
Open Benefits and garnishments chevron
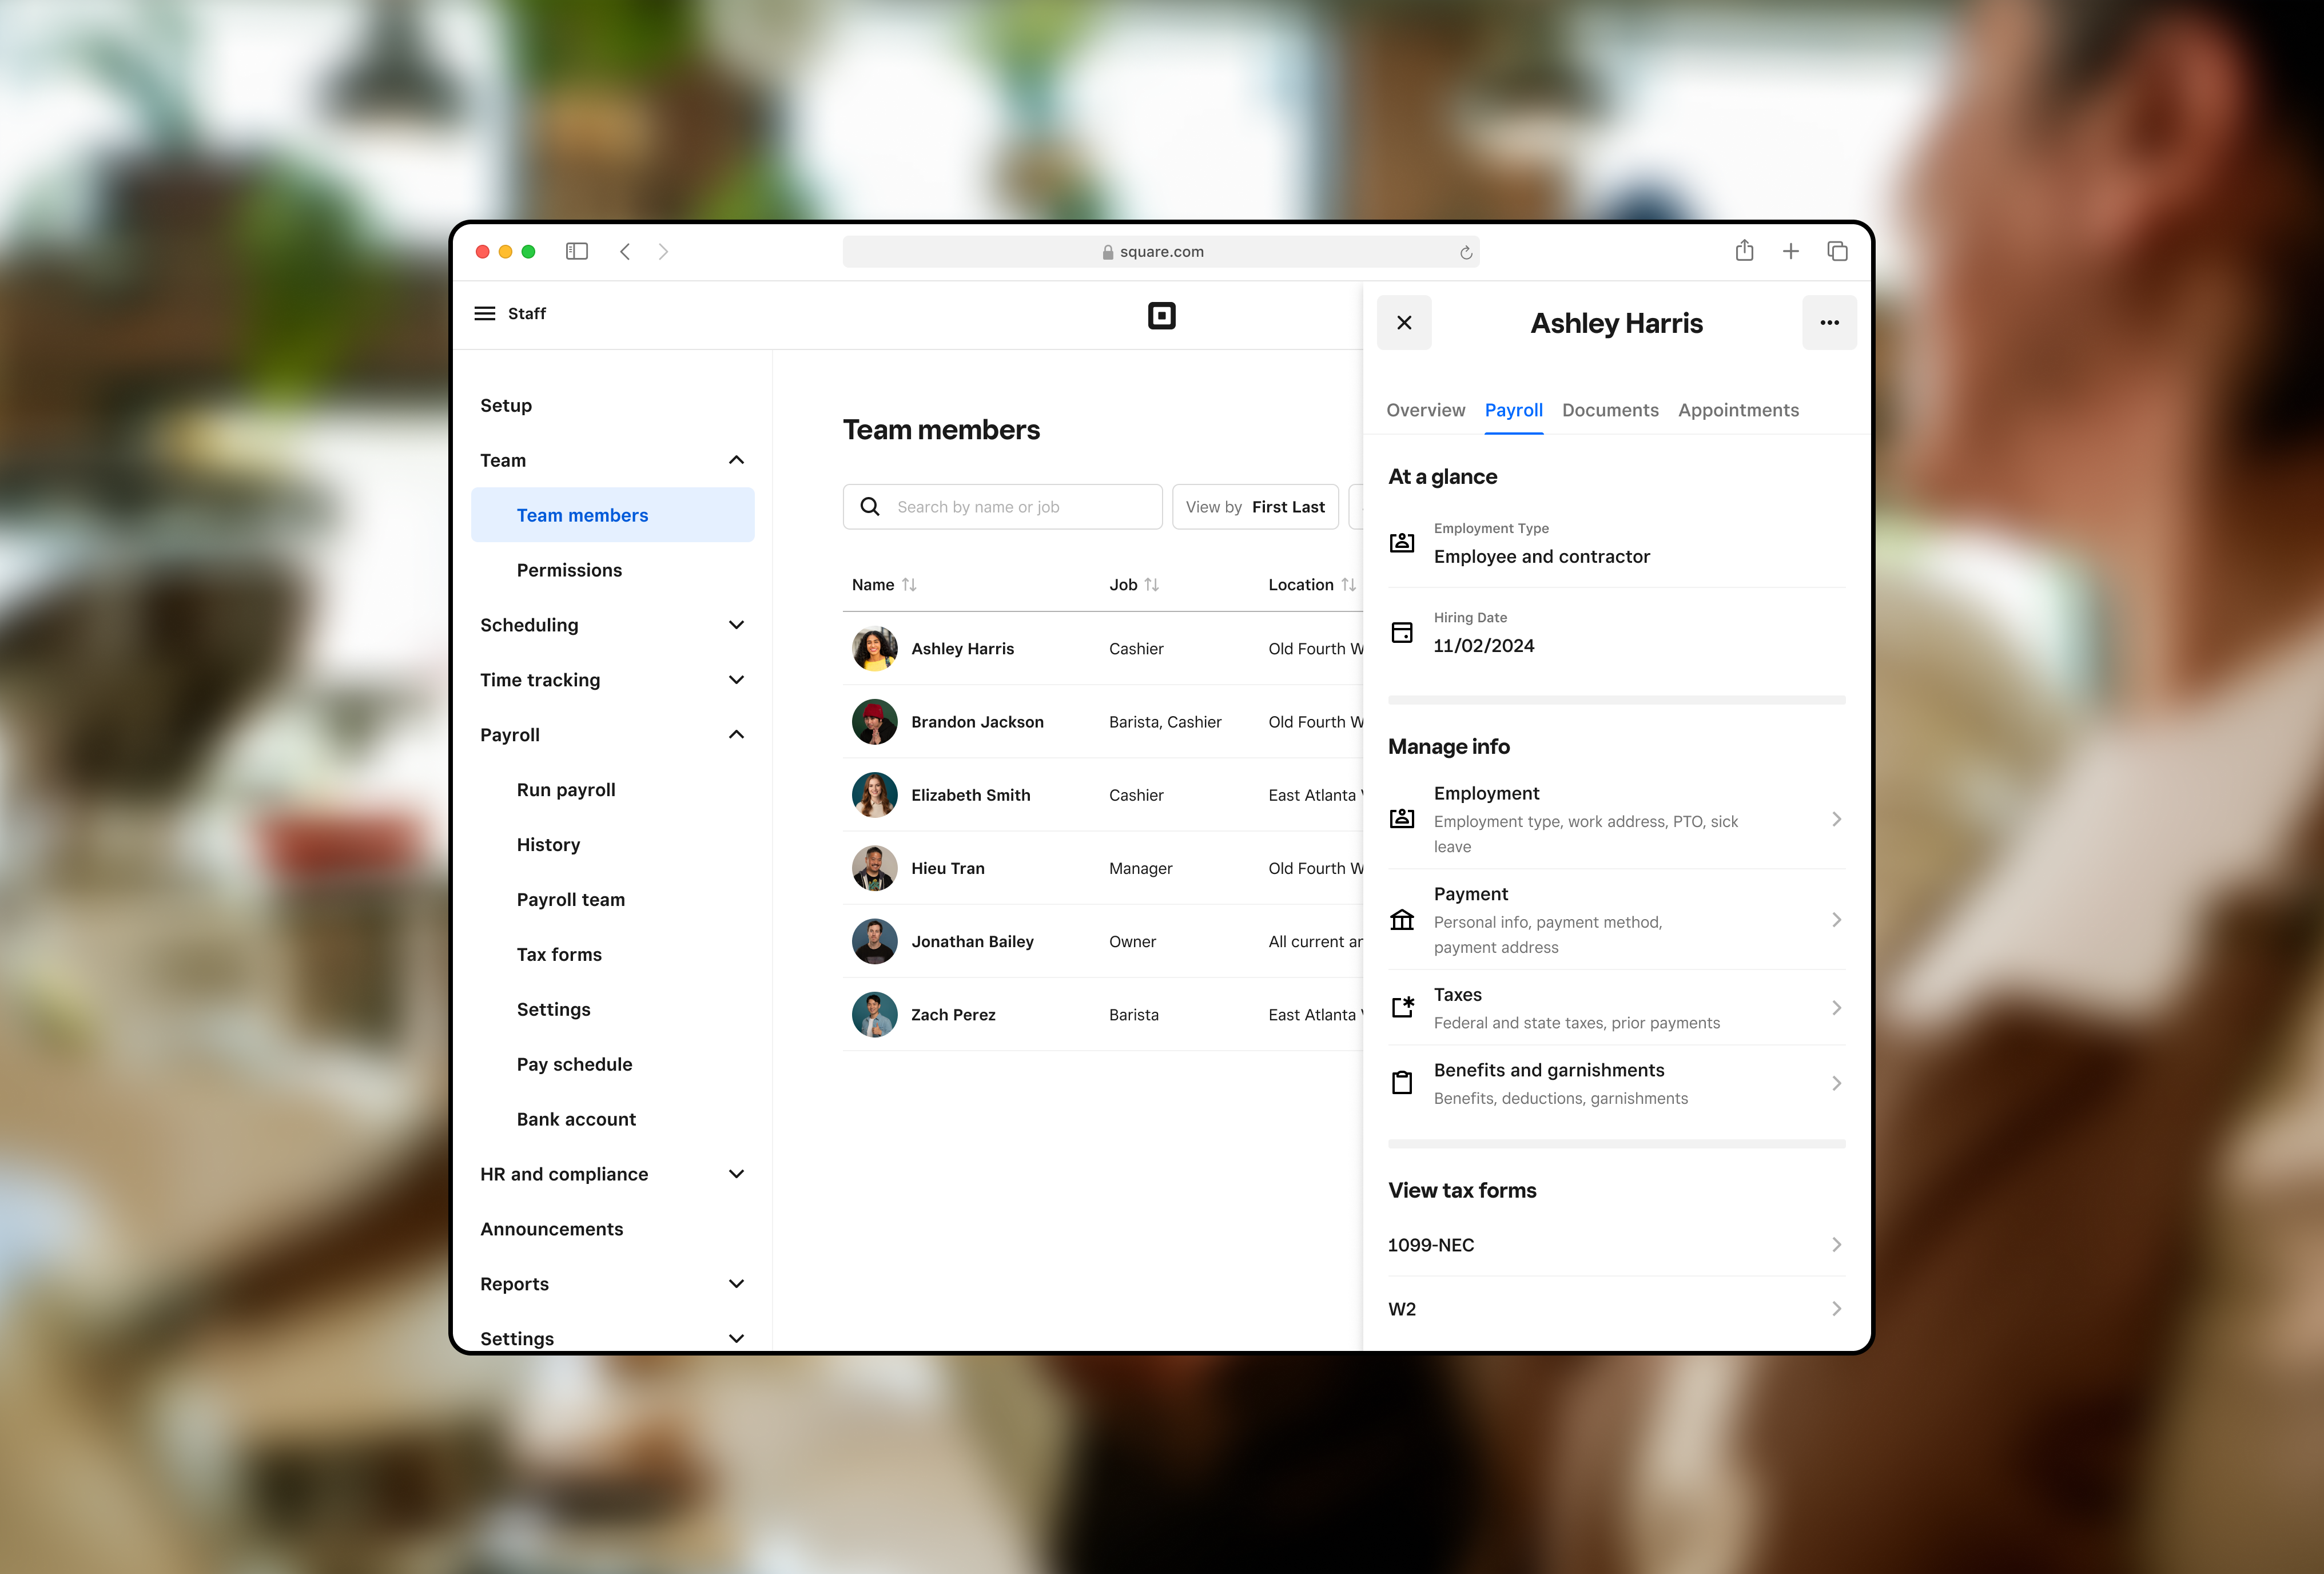(x=1836, y=1082)
